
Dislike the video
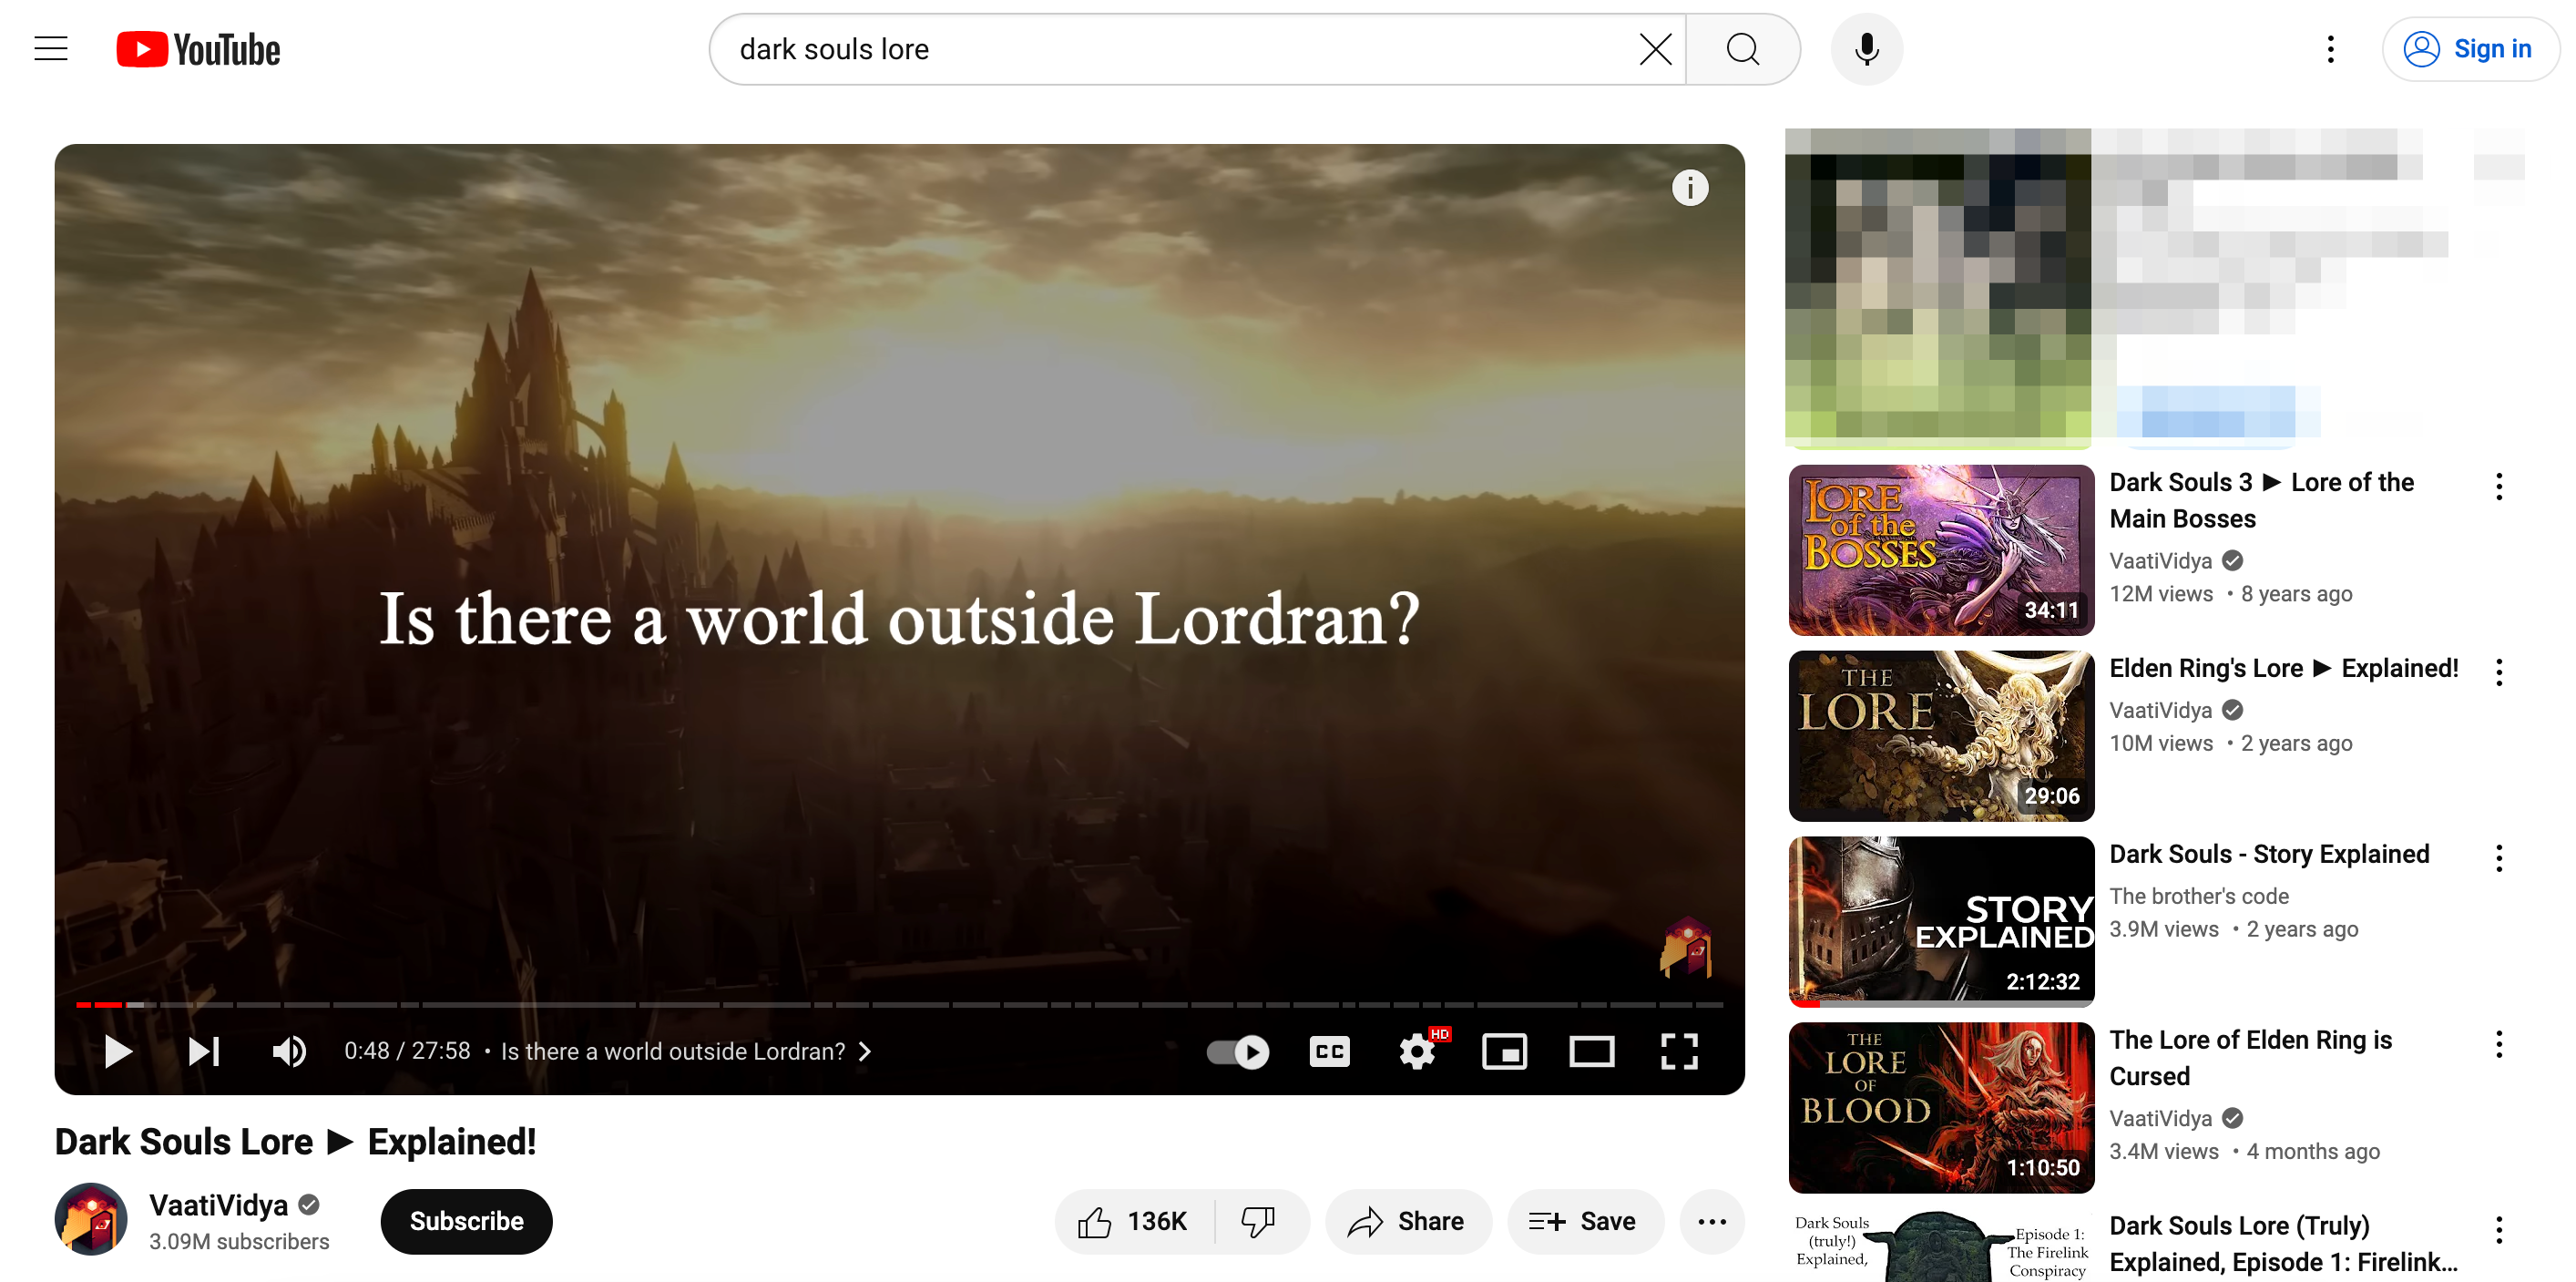point(1259,1221)
